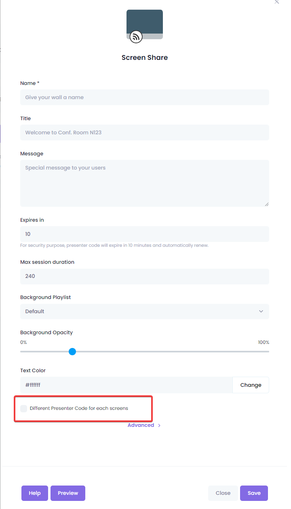
Task: Open the Background Playlist dropdown
Action: pos(145,312)
